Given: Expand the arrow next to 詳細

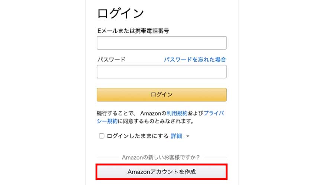Looking at the screenshot, I should (x=188, y=137).
